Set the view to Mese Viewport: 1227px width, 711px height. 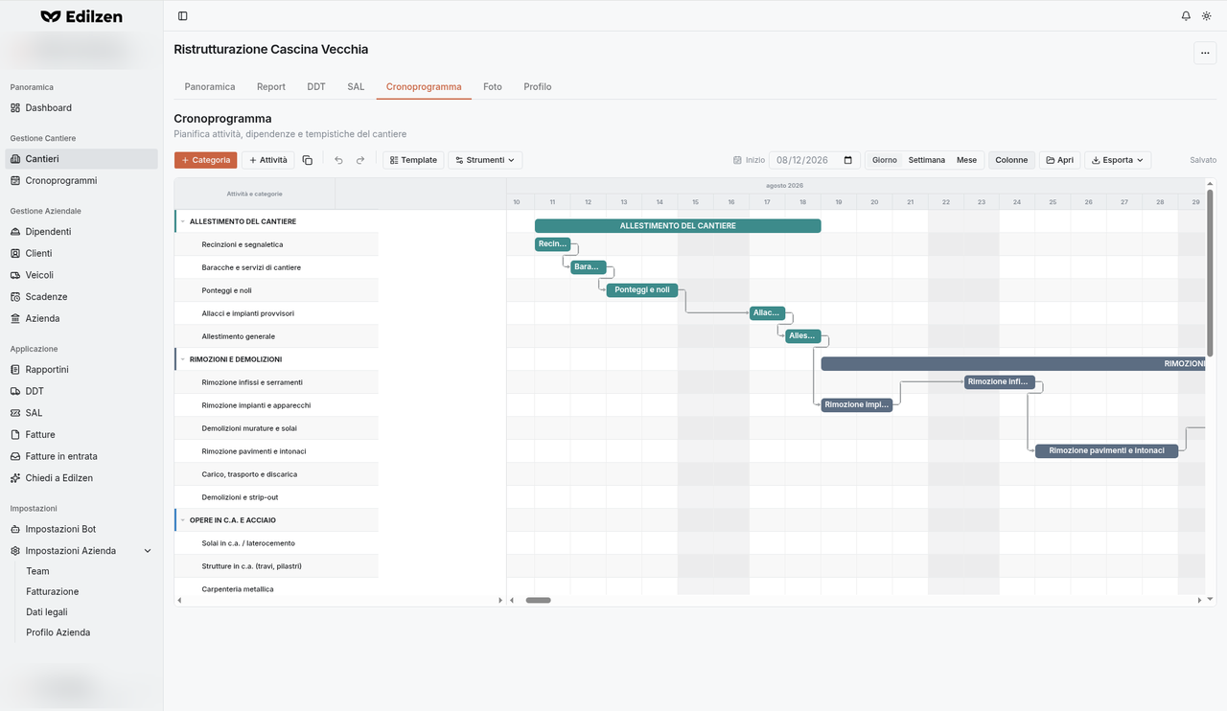967,160
